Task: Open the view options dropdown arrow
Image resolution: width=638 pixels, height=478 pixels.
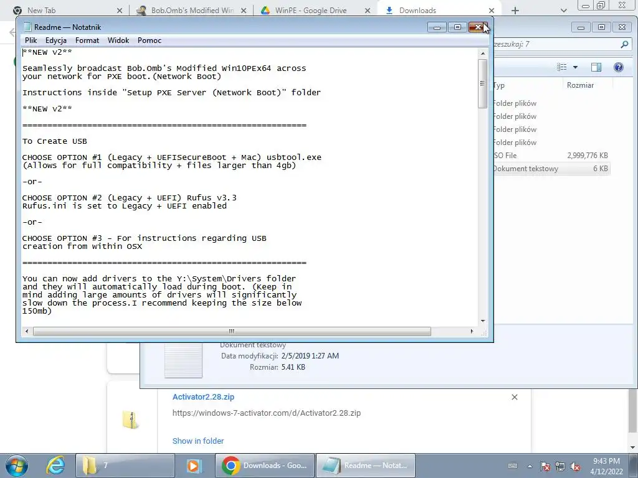Action: click(x=575, y=67)
